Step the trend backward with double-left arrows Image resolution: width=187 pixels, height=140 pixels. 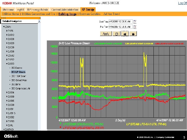[125, 34]
